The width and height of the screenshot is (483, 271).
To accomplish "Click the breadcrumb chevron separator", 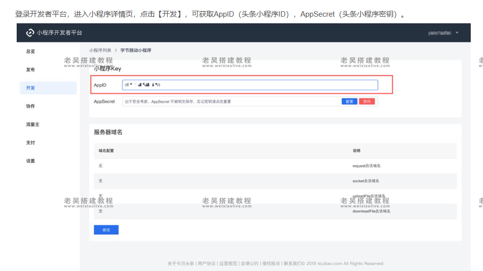I will [x=116, y=50].
